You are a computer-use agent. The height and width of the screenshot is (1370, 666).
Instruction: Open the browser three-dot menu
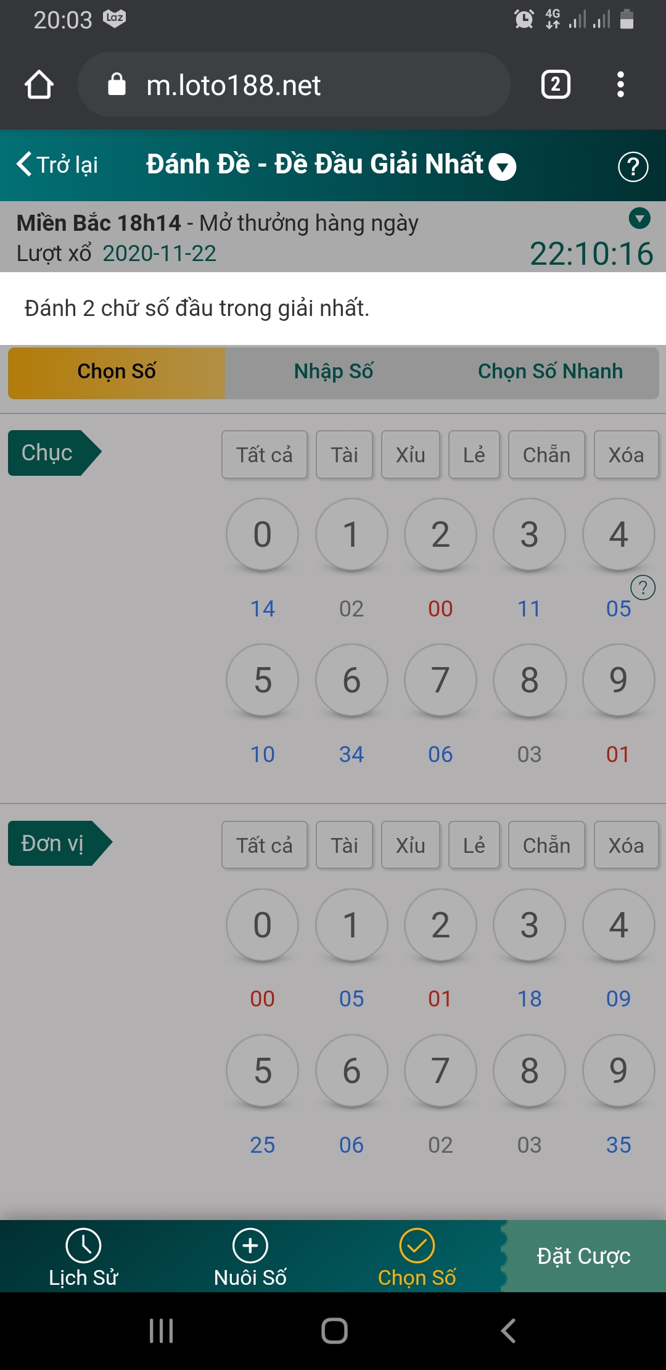tap(620, 85)
